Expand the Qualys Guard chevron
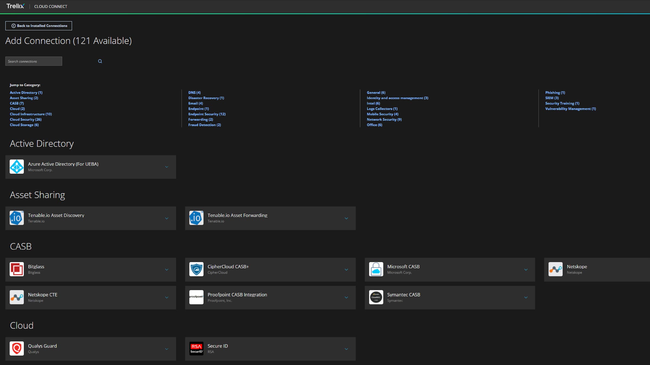Viewport: 650px width, 365px height. [167, 349]
